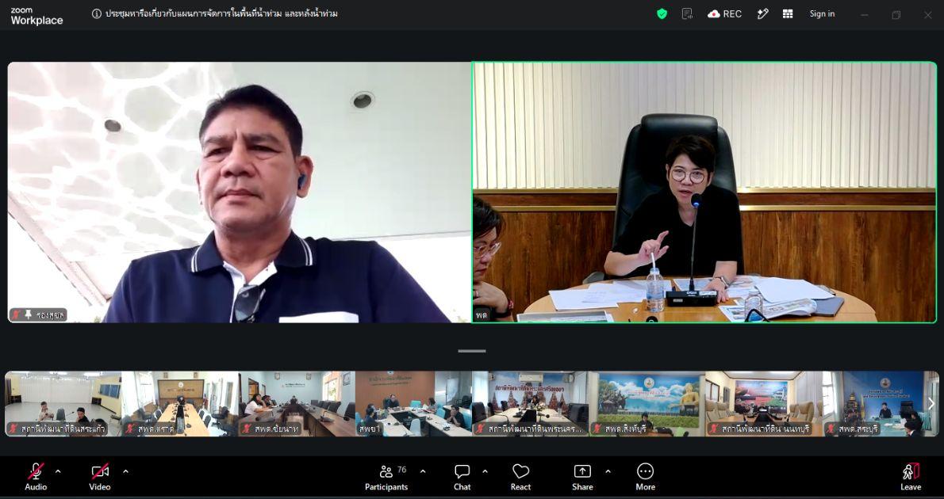The image size is (944, 499).
Task: Open the meeting summary notes icon
Action: click(x=687, y=13)
